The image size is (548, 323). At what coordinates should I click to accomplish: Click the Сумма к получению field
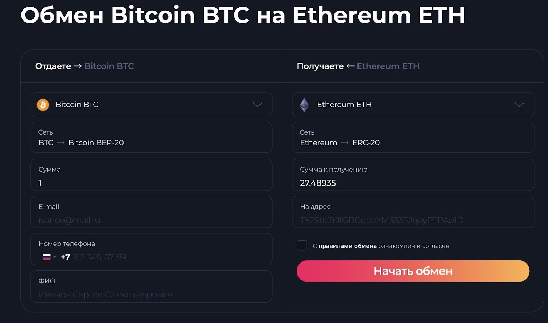tap(413, 183)
